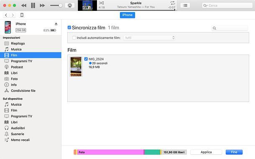Click the film list search field
Viewport: 255px width, 159px height.
point(230,28)
